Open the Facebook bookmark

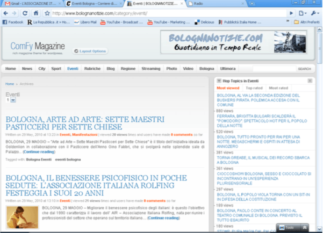pos(13,22)
